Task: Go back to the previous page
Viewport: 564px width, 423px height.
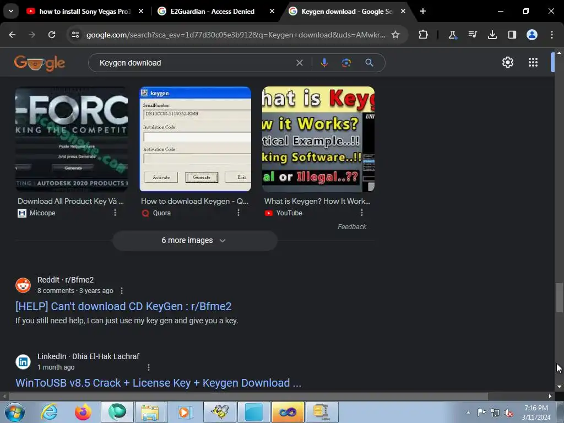Action: point(12,35)
